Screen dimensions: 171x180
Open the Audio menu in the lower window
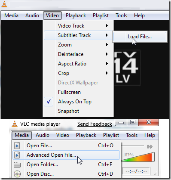pyautogui.click(x=43, y=135)
